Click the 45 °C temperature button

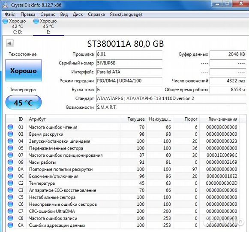click(x=24, y=102)
